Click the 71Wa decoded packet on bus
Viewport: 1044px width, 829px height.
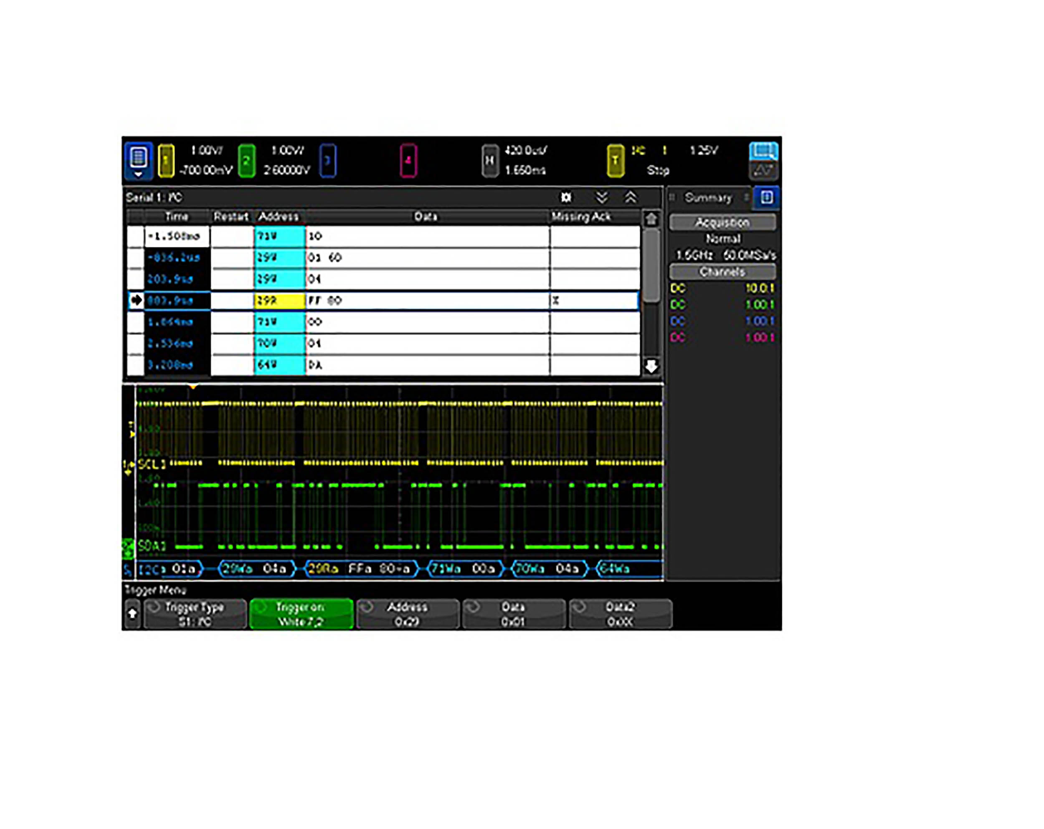[465, 569]
